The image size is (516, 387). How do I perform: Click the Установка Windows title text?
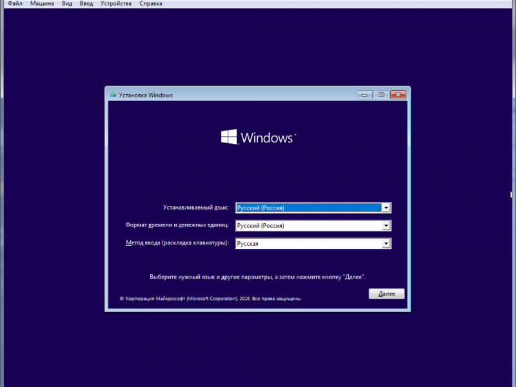[146, 95]
